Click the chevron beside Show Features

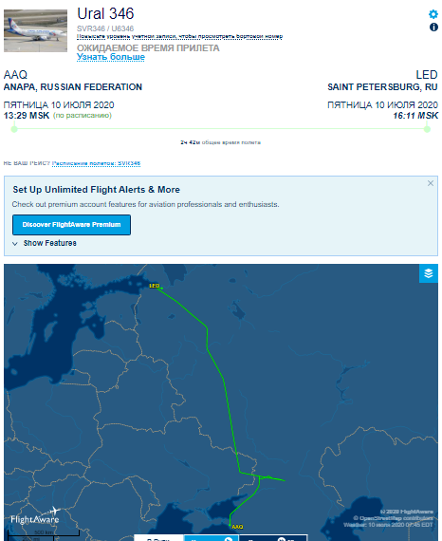(15, 244)
